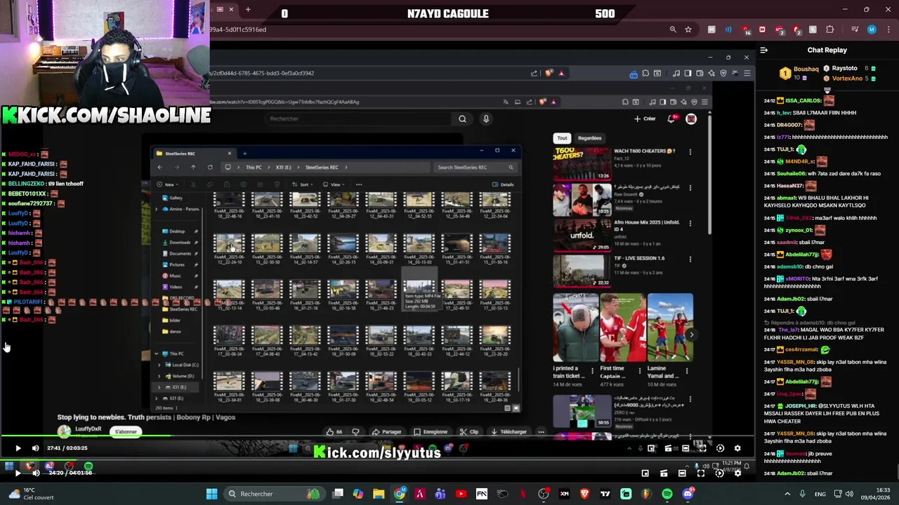The image size is (899, 505).
Task: Mute the inner player at 27:41
Action: (35, 448)
